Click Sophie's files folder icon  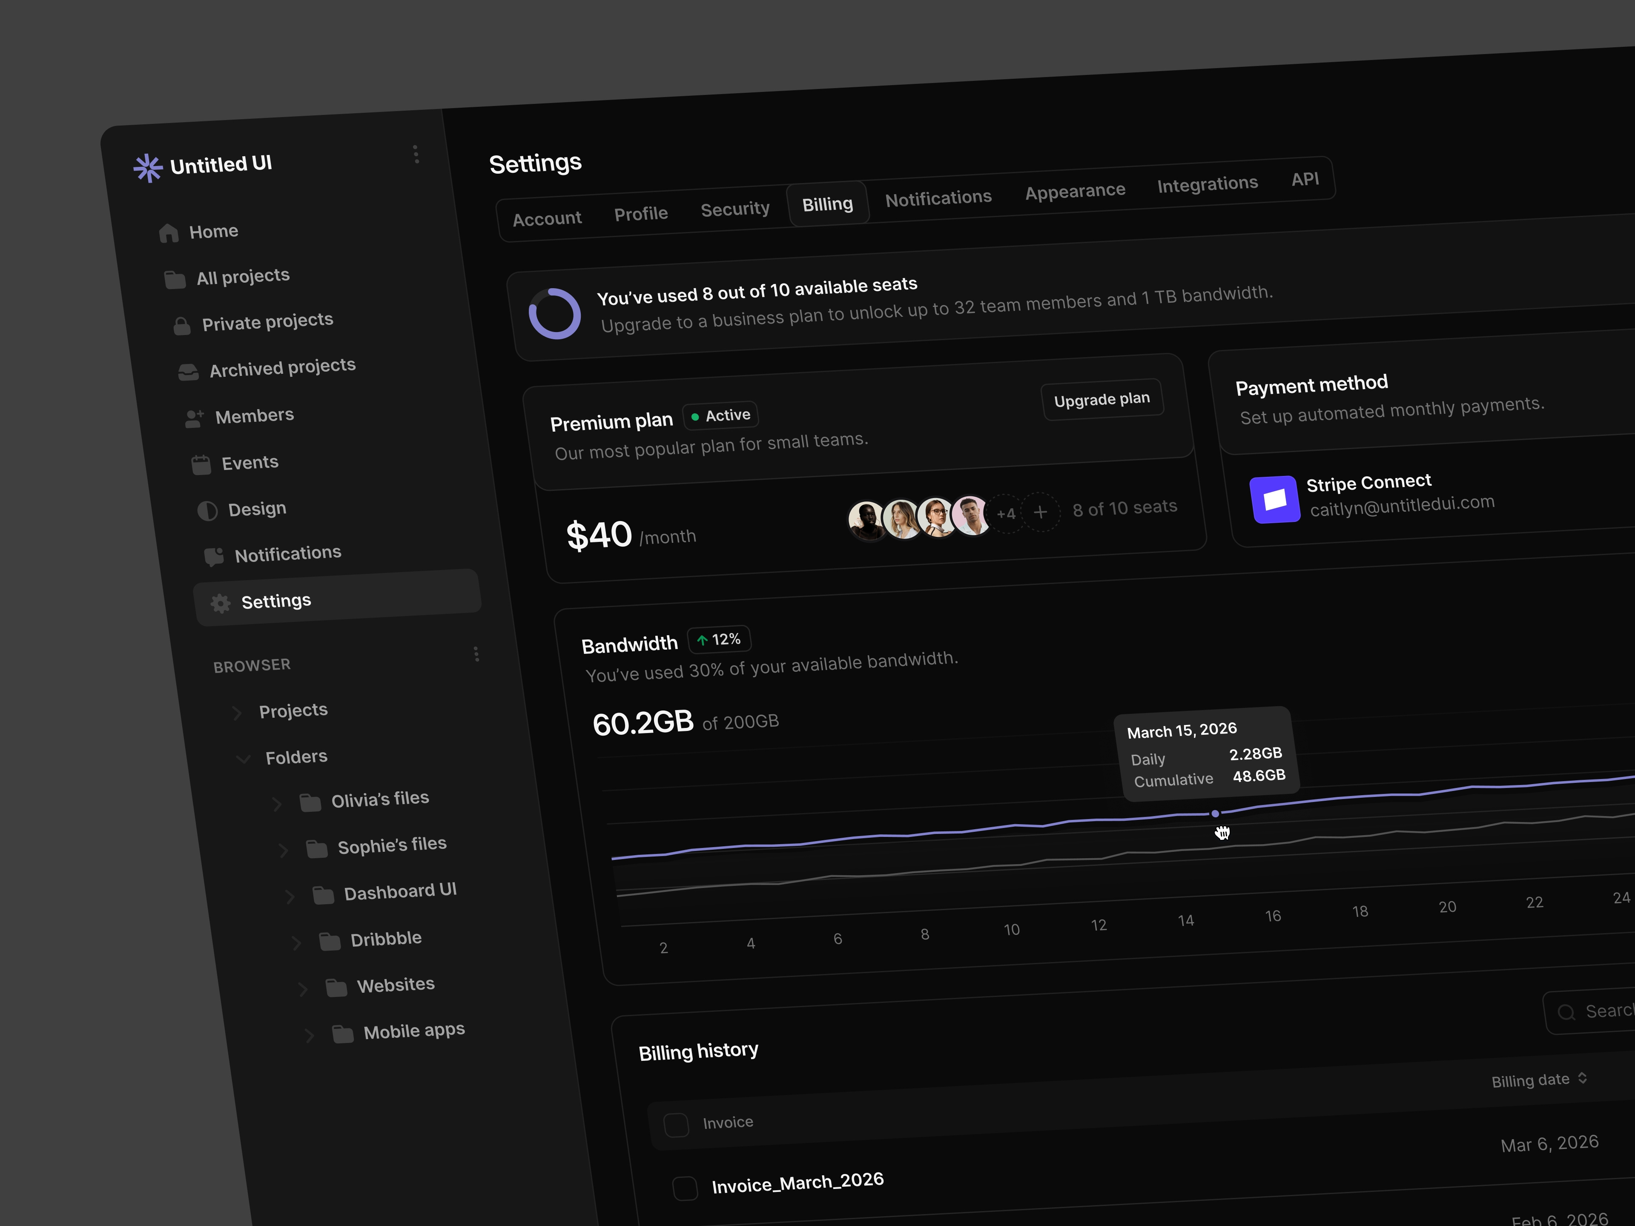(x=317, y=849)
